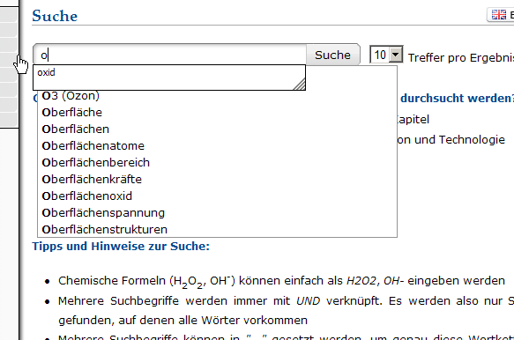This screenshot has height=340, width=514.
Task: Focus the search text input field
Action: pos(170,55)
